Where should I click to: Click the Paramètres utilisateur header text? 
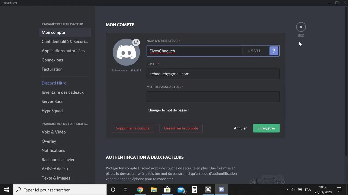(x=62, y=24)
